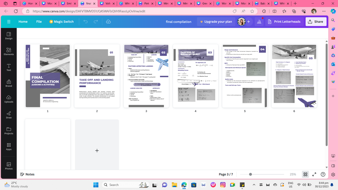The image size is (338, 190).
Task: Toggle grid view button in bottom bar
Action: pyautogui.click(x=305, y=174)
